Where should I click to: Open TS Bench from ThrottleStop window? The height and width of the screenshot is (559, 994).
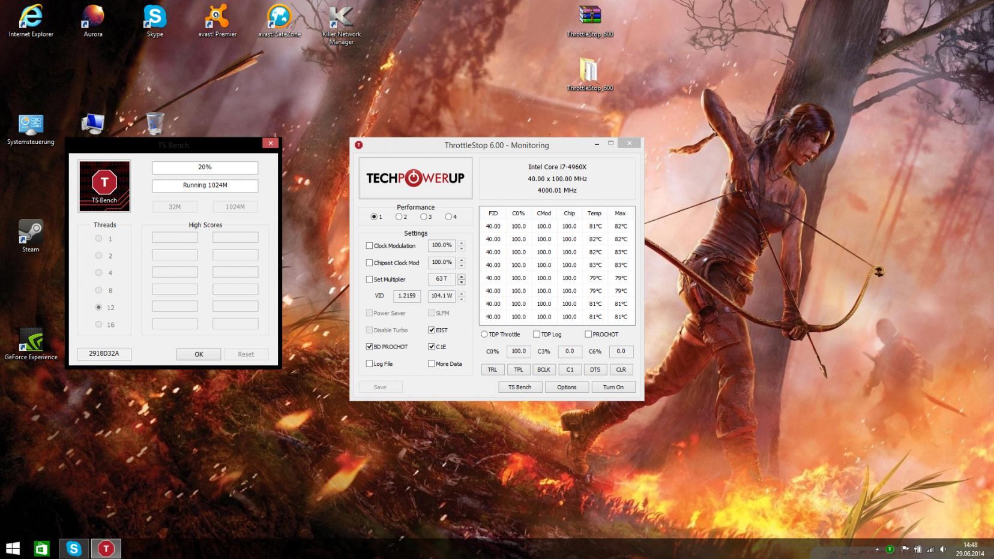click(x=520, y=387)
